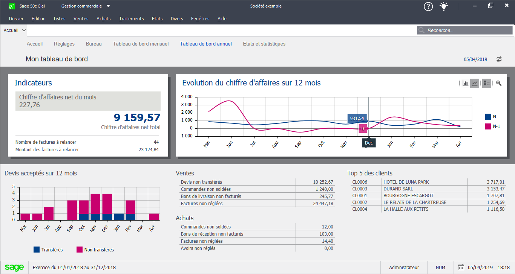
Task: Select Bons de livraison non facturés row
Action: [x=257, y=196]
